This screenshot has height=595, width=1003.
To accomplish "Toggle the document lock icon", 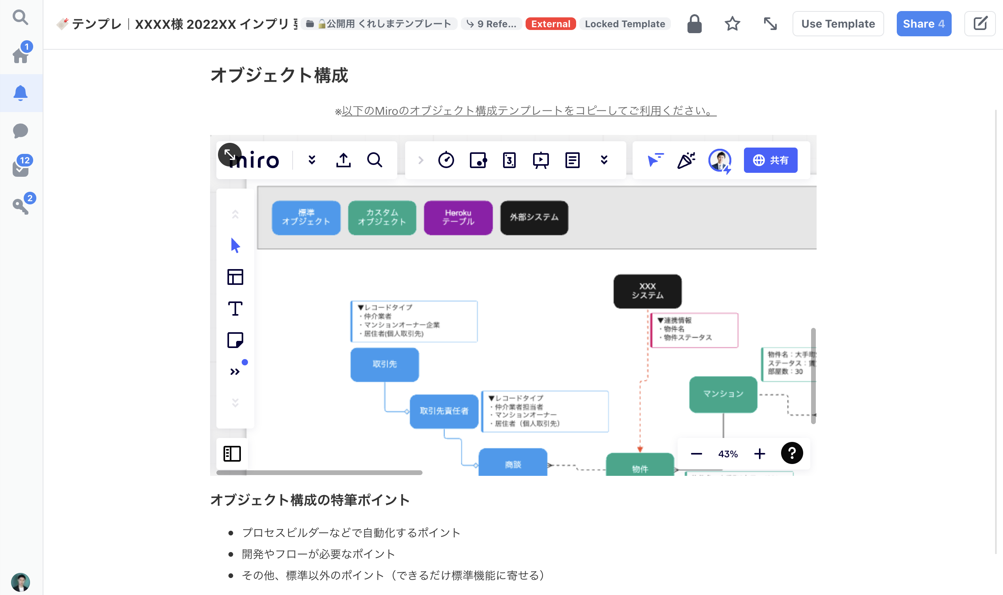I will pos(694,24).
